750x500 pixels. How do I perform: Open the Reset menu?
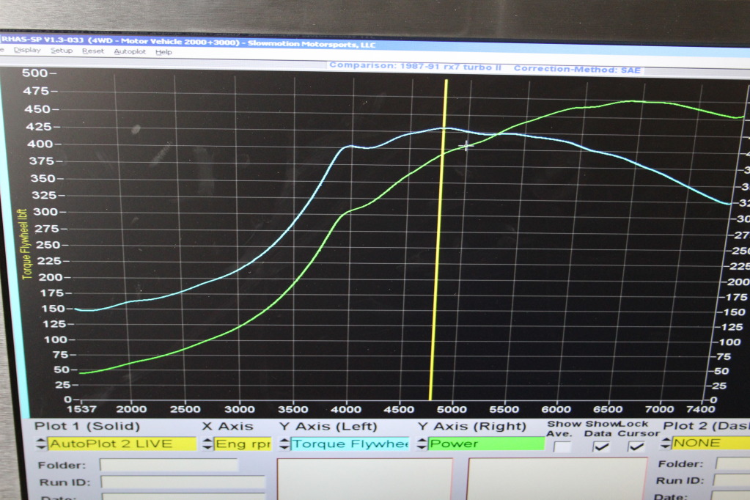coord(93,51)
